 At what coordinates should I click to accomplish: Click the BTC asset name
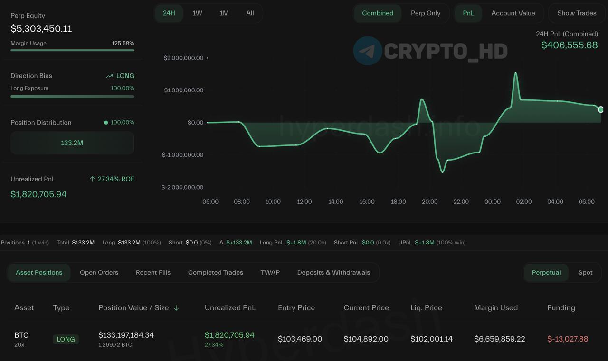pos(21,335)
